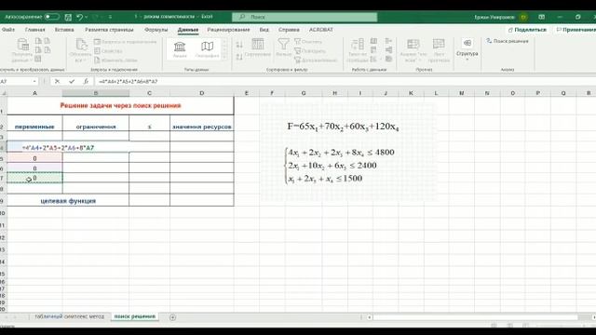596x335 pixels.
Task: Select 'поиск решения' sheet tab
Action: tap(134, 316)
